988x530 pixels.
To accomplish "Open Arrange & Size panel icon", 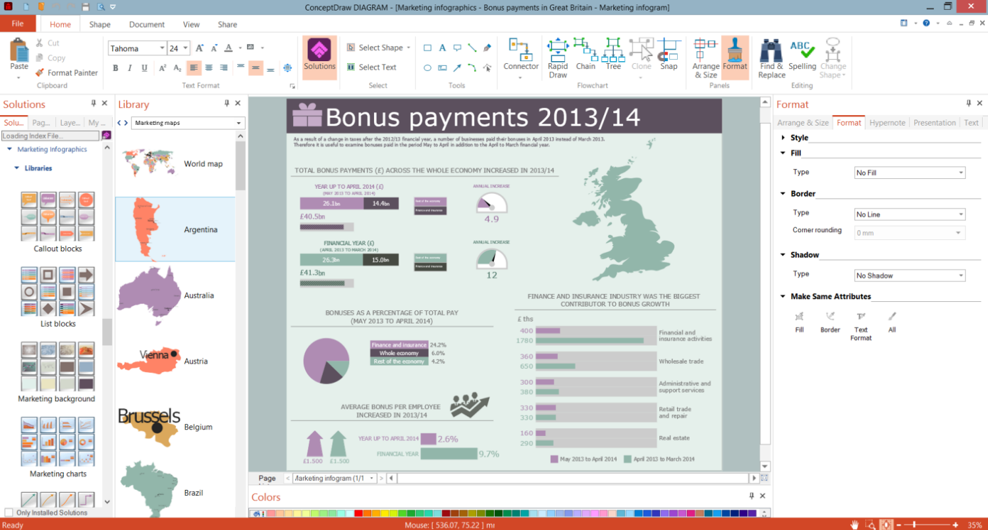I will pos(705,57).
